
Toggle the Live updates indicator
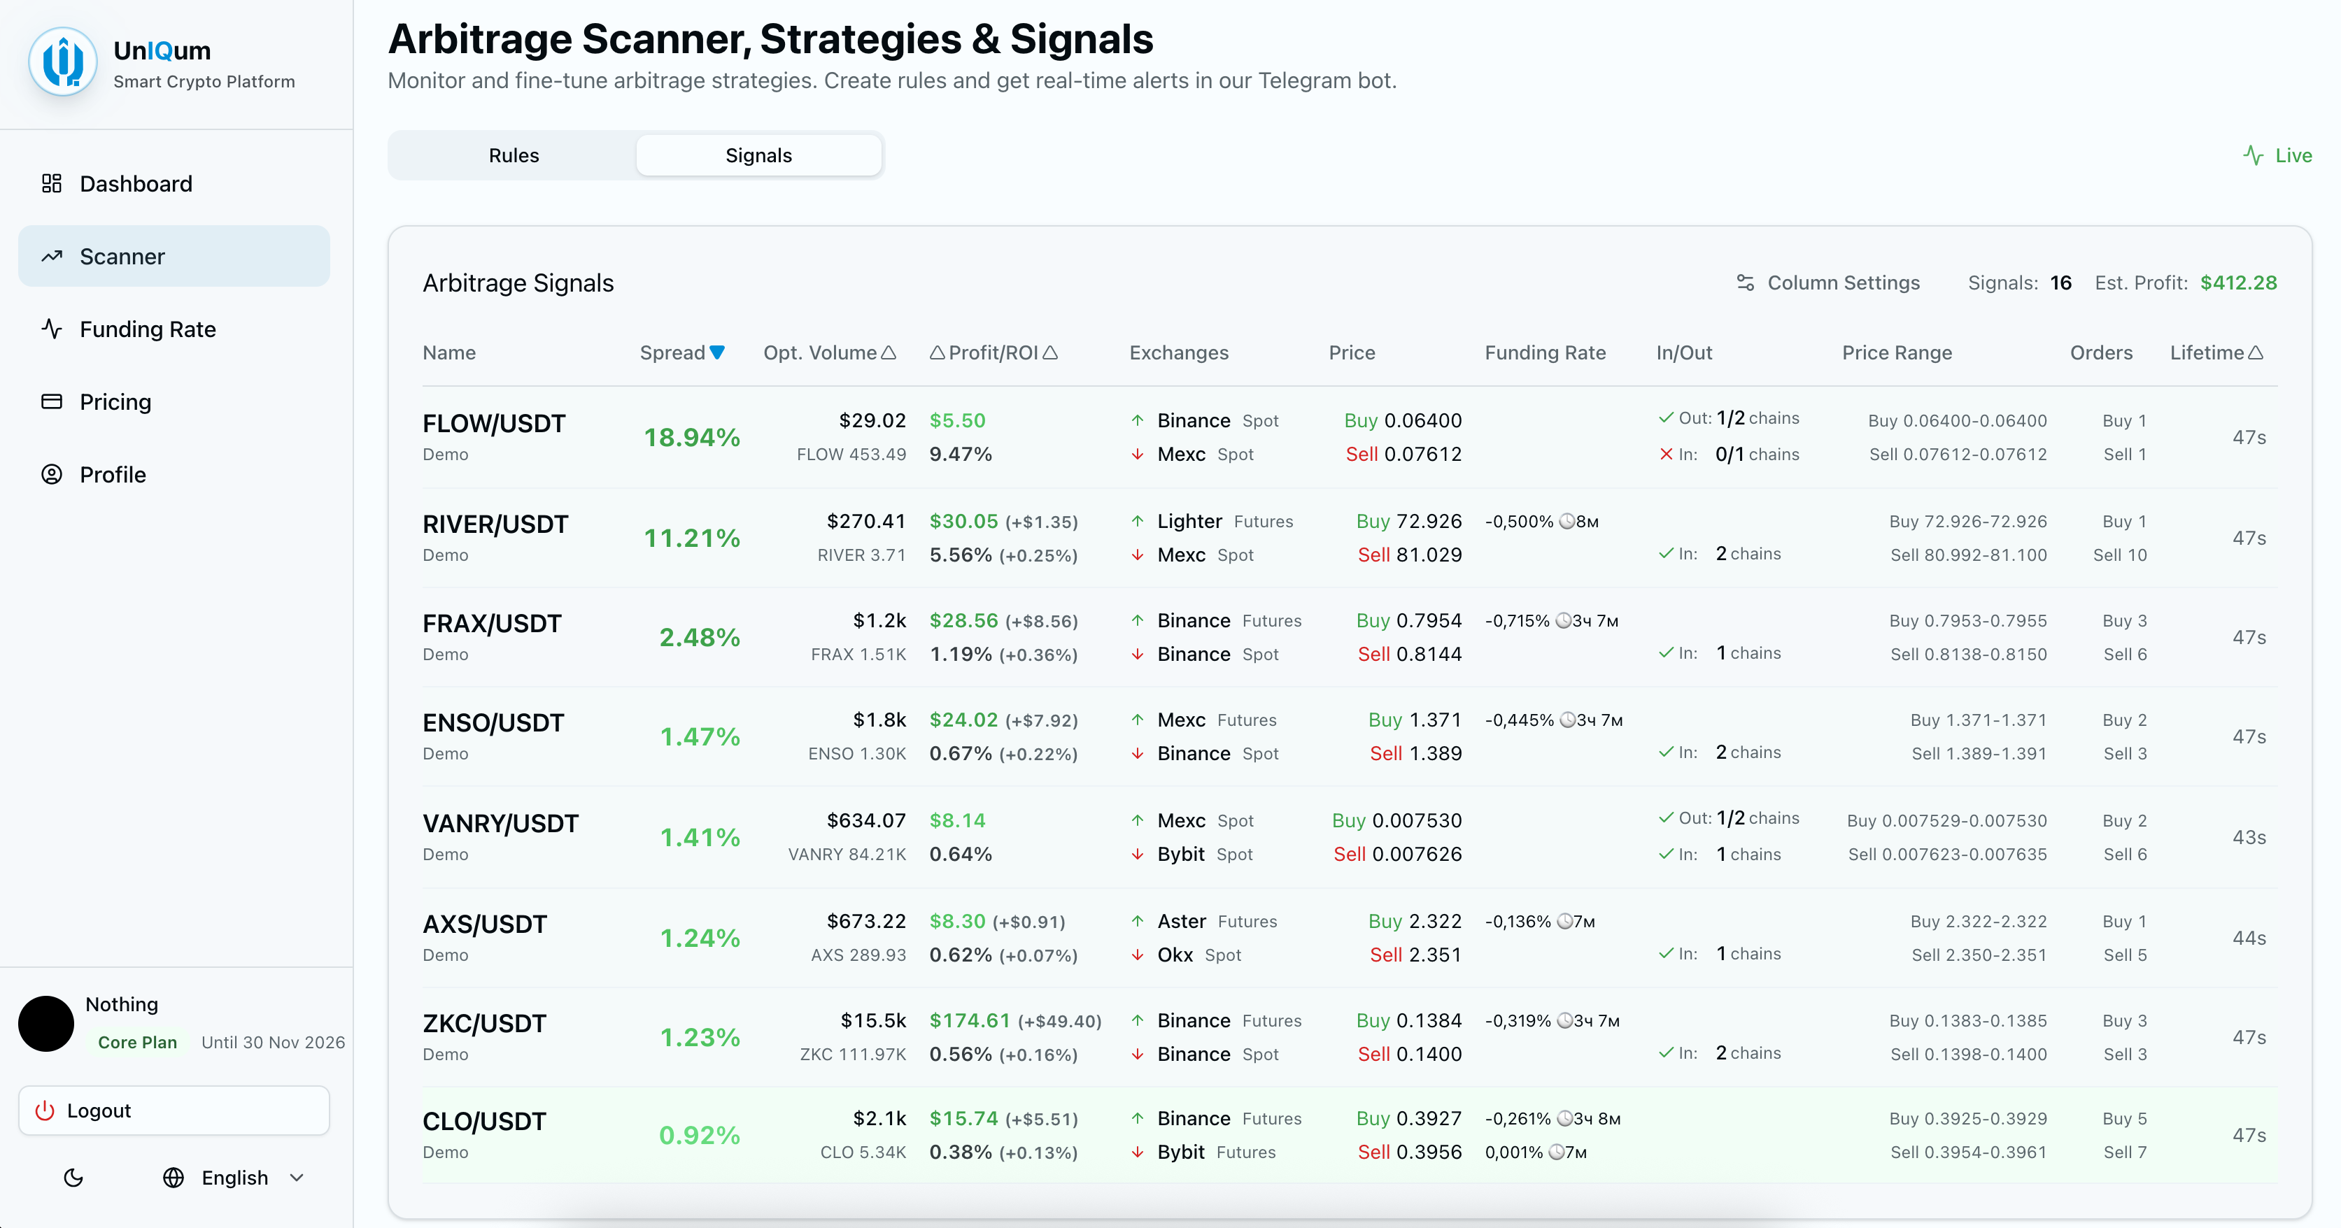(x=2277, y=155)
